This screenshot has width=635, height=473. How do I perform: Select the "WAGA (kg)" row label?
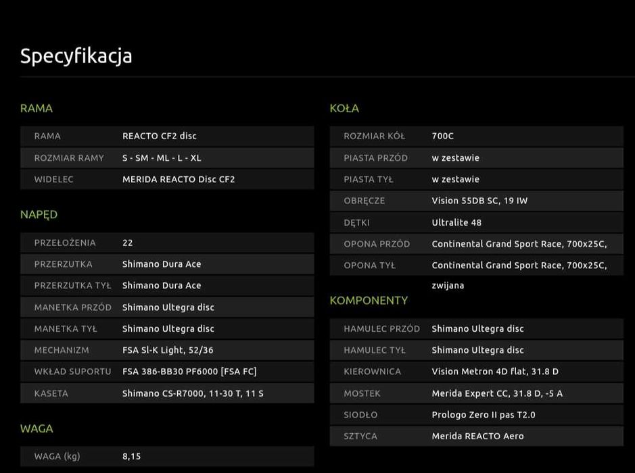coord(57,456)
